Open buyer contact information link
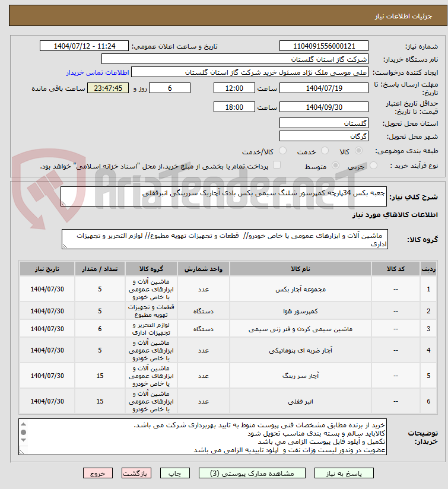This screenshot has height=489, width=448. coord(97,72)
